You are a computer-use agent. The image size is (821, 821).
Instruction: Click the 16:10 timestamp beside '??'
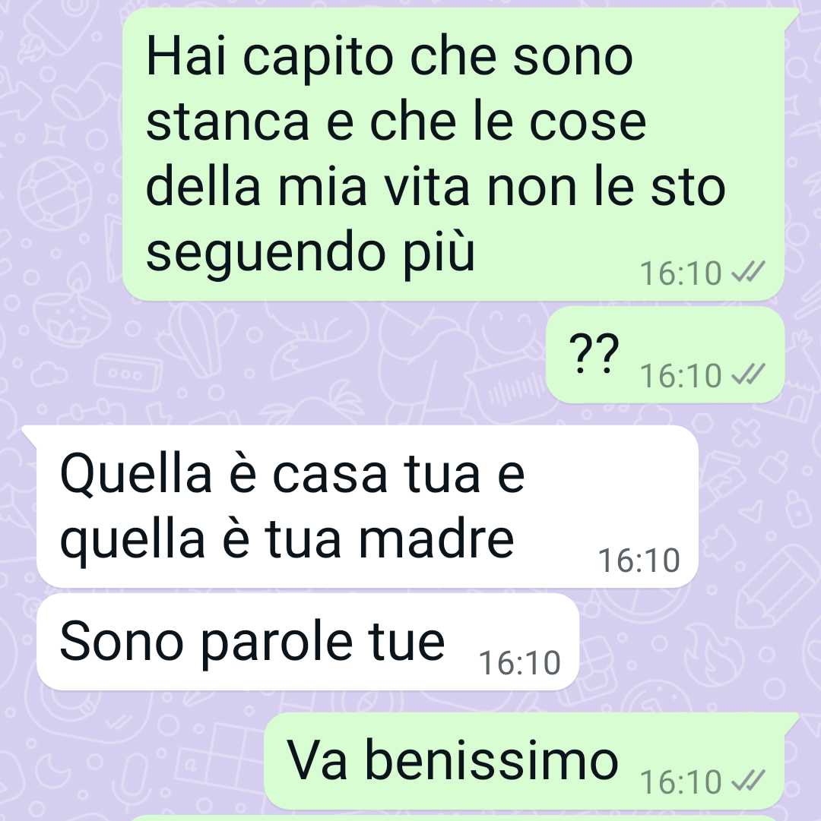point(680,376)
